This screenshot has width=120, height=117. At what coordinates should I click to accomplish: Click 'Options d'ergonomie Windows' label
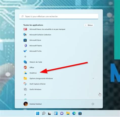point(41,79)
